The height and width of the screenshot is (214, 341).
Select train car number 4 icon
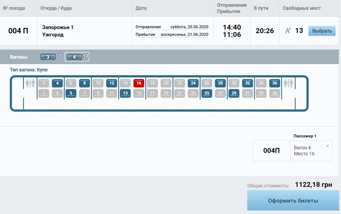coord(74,57)
